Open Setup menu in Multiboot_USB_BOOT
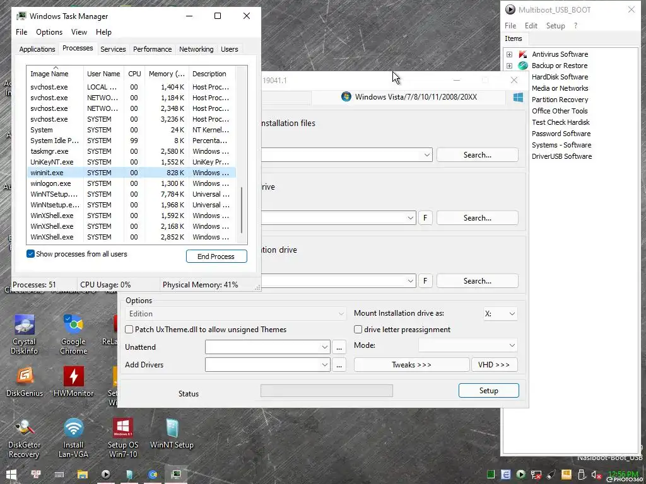Screen dimensions: 646x484 pyautogui.click(x=555, y=25)
